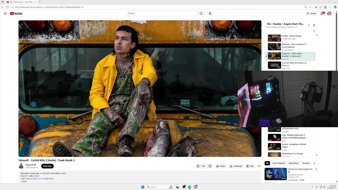Add page to browser favorites star
Screen dimensions: 338x190
pyautogui.click(x=310, y=7)
